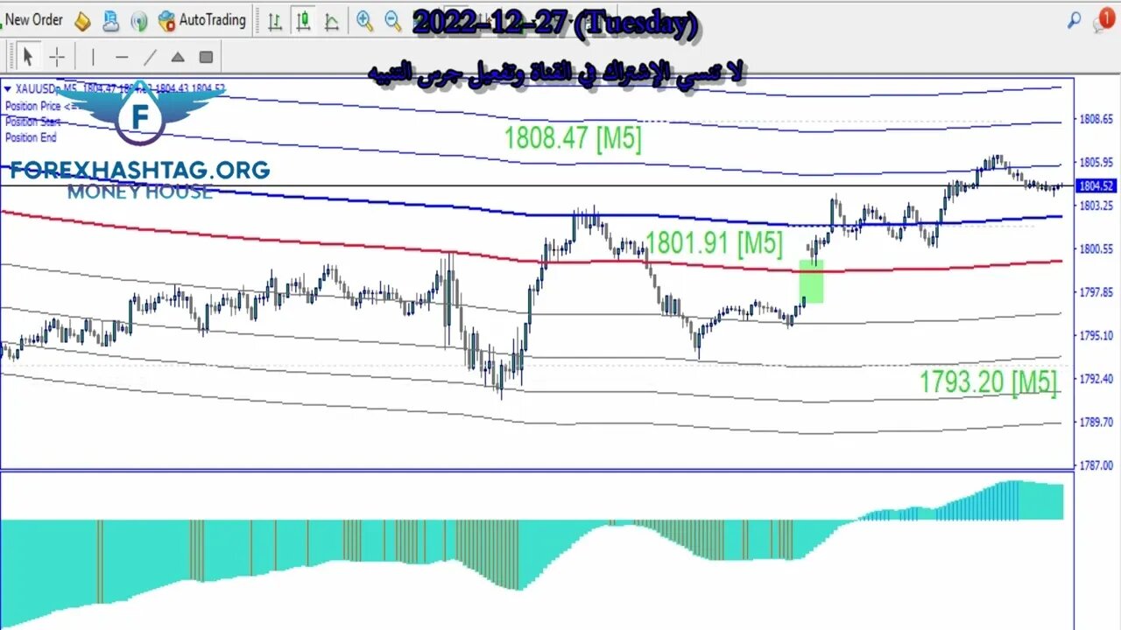Click the 1792.40 price axis value
1121x630 pixels.
(x=1096, y=378)
